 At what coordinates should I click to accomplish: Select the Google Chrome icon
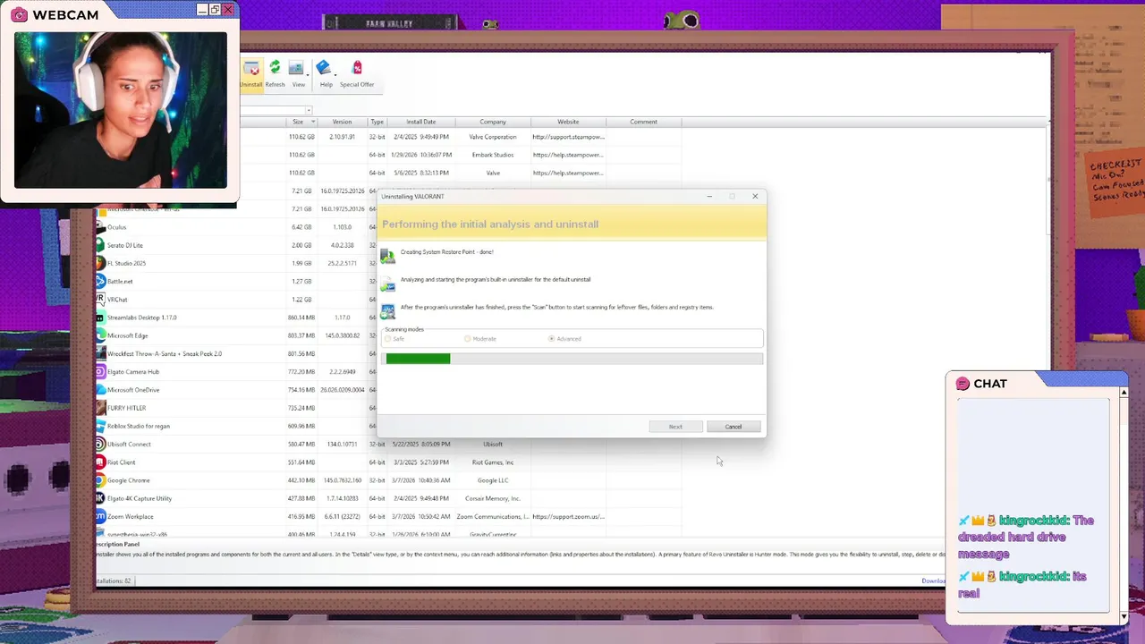(101, 480)
